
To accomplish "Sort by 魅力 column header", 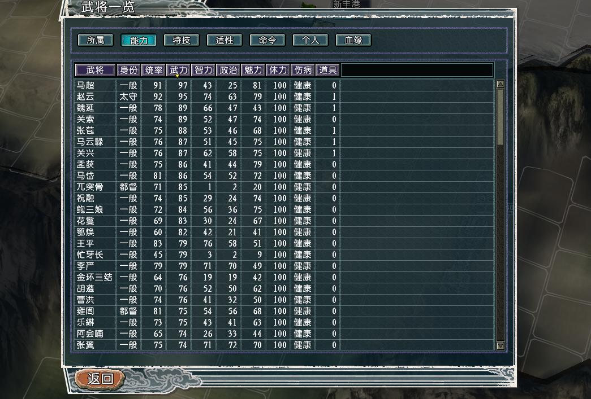I will (x=253, y=70).
